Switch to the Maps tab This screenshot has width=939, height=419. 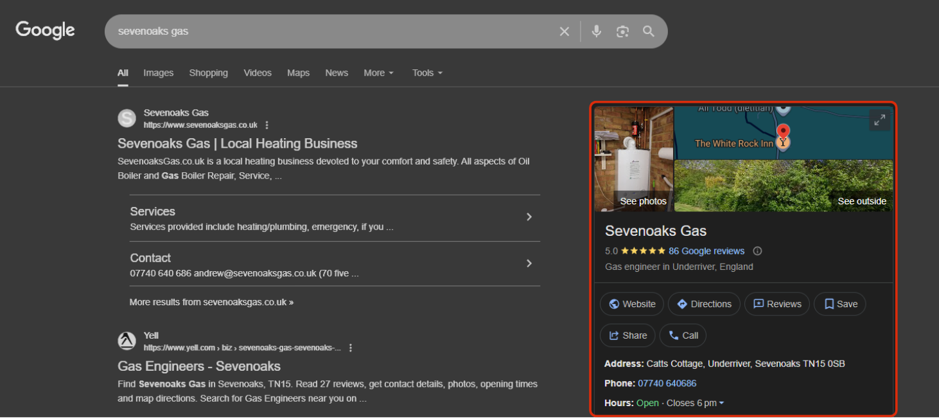point(298,73)
